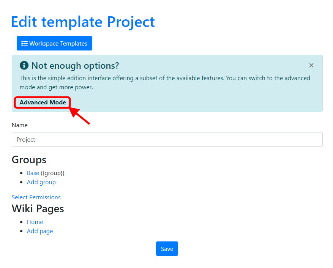This screenshot has height=268, width=333.
Task: Open Select Permissions link
Action: (x=36, y=197)
